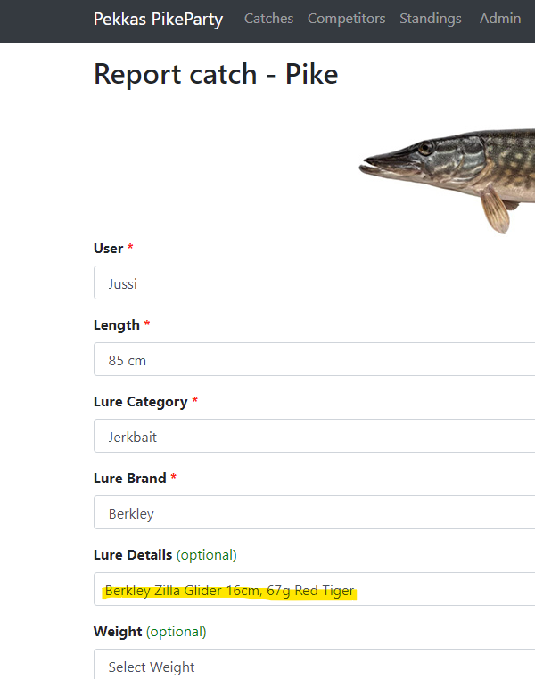This screenshot has height=679, width=535.
Task: Click the Lure Category label
Action: 140,402
